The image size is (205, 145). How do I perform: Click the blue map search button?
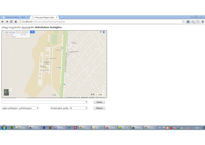[32, 32]
